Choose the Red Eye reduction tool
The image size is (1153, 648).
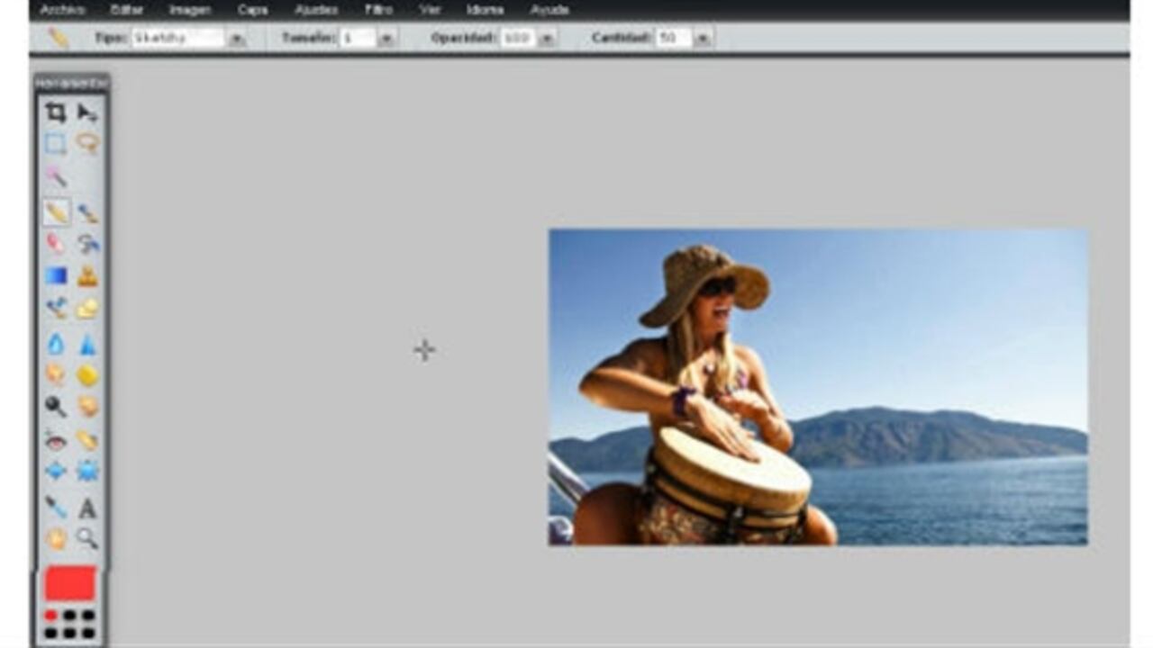click(56, 440)
